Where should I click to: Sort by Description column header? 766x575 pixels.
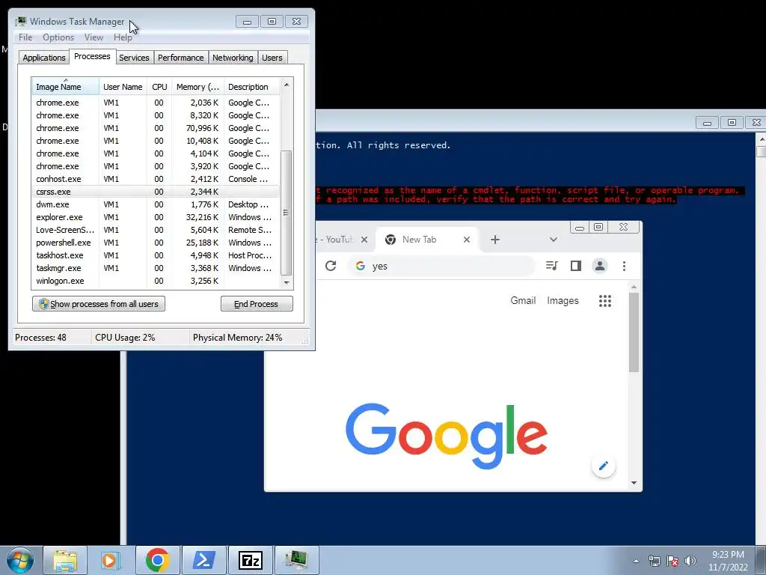(251, 87)
